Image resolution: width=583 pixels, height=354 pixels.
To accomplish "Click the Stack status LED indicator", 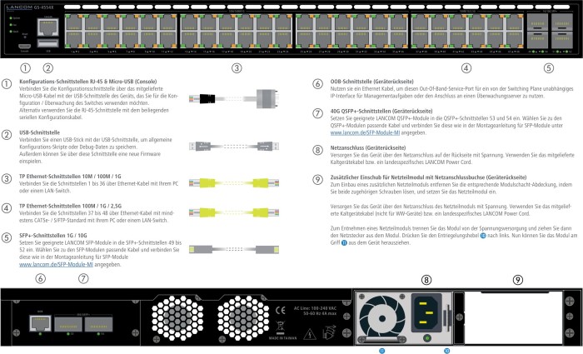I will click(x=11, y=32).
